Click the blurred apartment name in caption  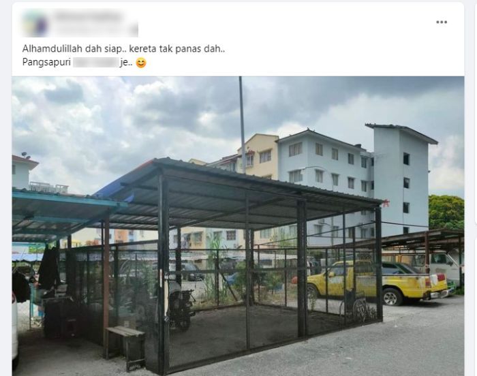pyautogui.click(x=95, y=63)
